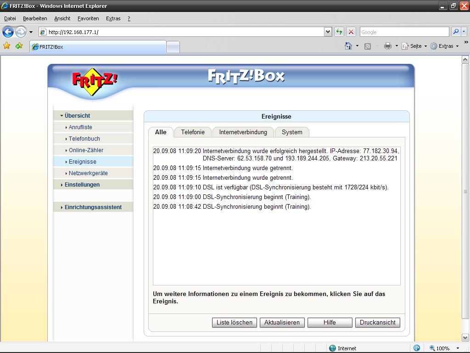Switch to the Internetverbindung tab
The width and height of the screenshot is (470, 353).
click(243, 132)
